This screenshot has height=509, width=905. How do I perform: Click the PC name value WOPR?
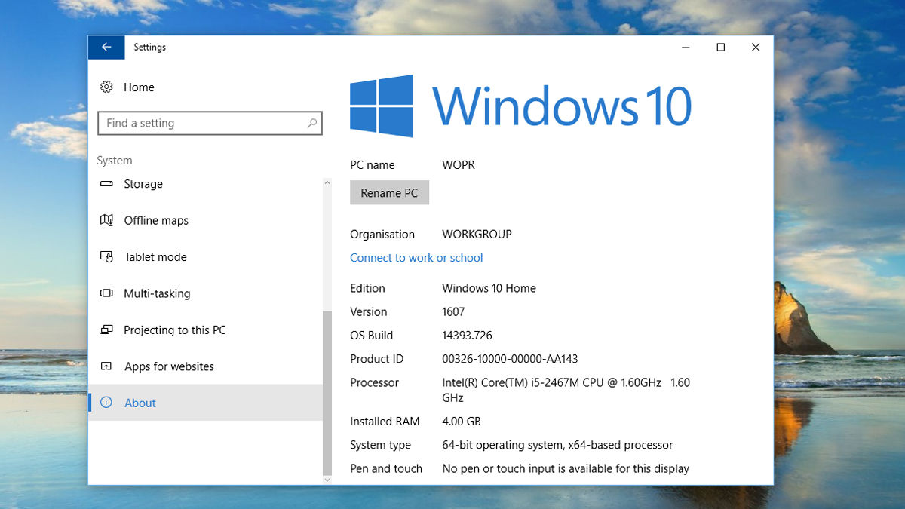[459, 165]
